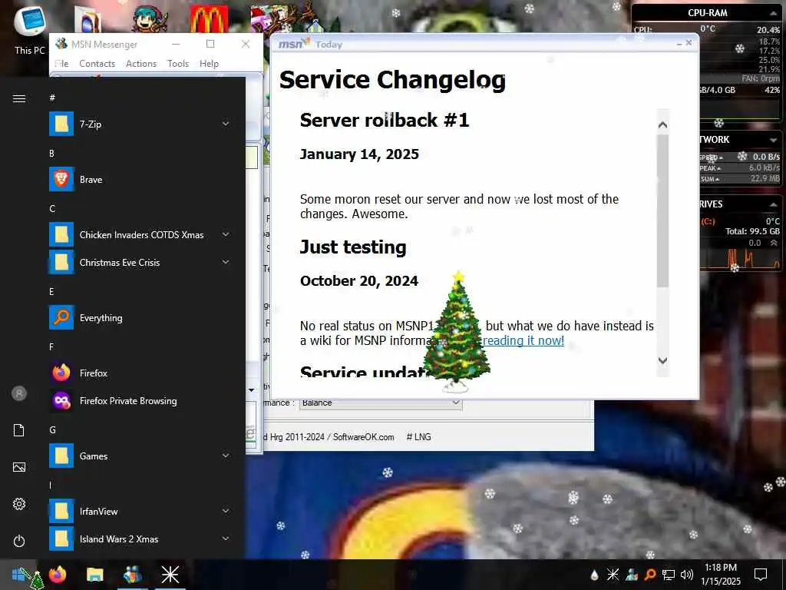Follow the 'reading it now!' wiki link
Viewport: 786px width, 590px height.
pyautogui.click(x=523, y=340)
